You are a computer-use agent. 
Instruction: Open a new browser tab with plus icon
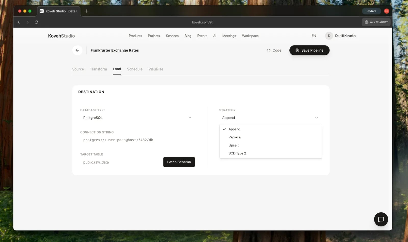[87, 11]
